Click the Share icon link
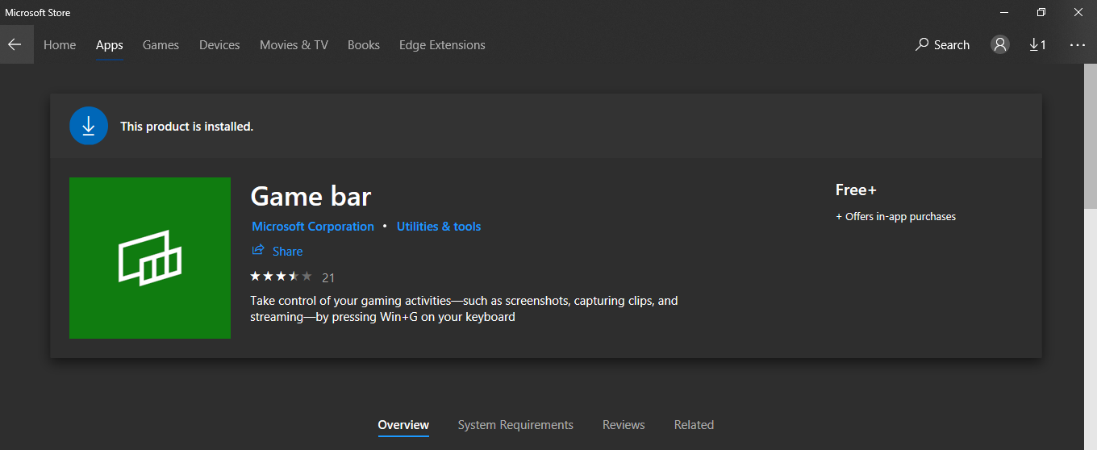1097x450 pixels. pos(277,251)
